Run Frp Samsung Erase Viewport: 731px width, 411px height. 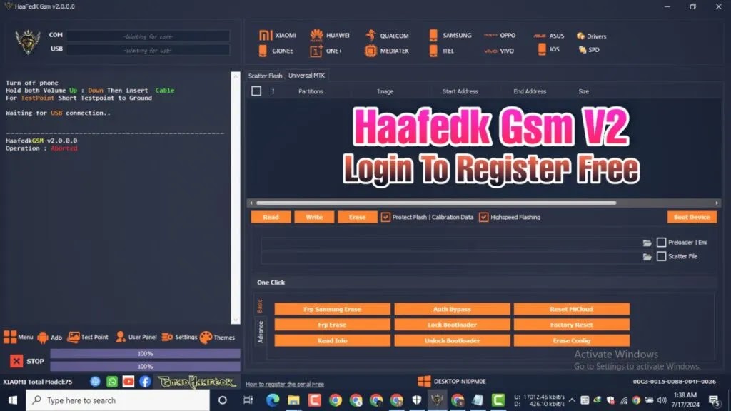(333, 309)
